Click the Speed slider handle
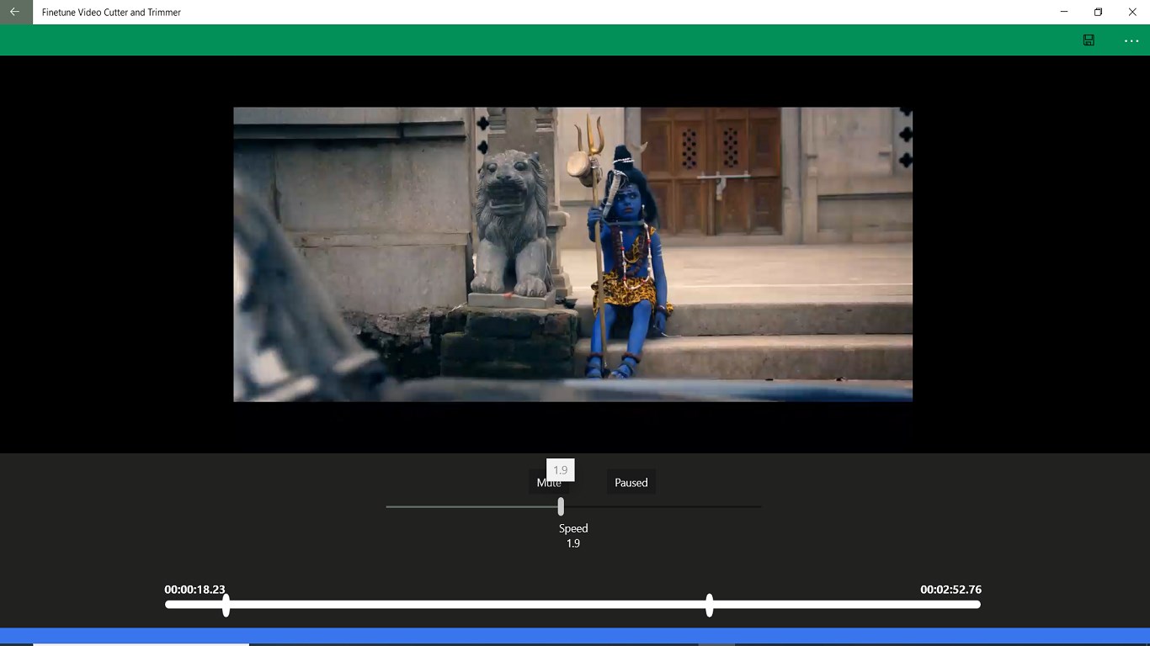This screenshot has height=646, width=1150. (561, 506)
